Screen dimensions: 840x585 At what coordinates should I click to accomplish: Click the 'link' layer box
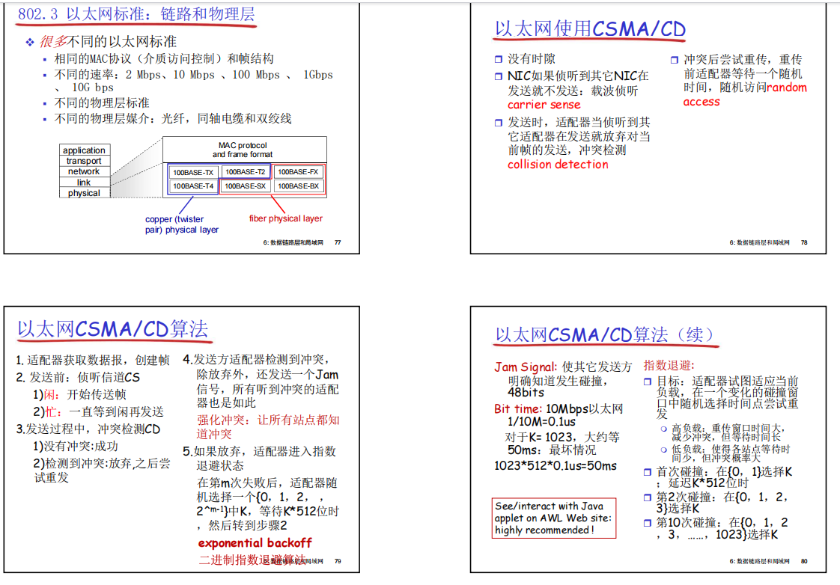point(84,183)
